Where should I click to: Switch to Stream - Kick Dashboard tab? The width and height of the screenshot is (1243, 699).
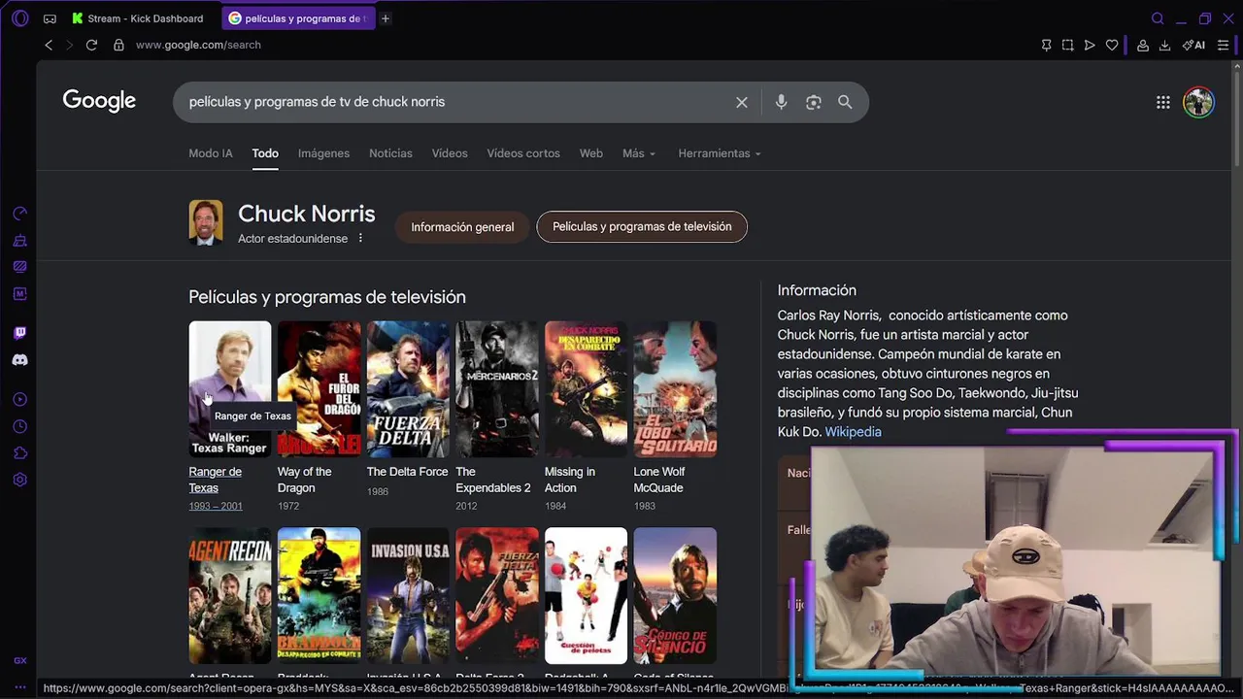pyautogui.click(x=137, y=18)
